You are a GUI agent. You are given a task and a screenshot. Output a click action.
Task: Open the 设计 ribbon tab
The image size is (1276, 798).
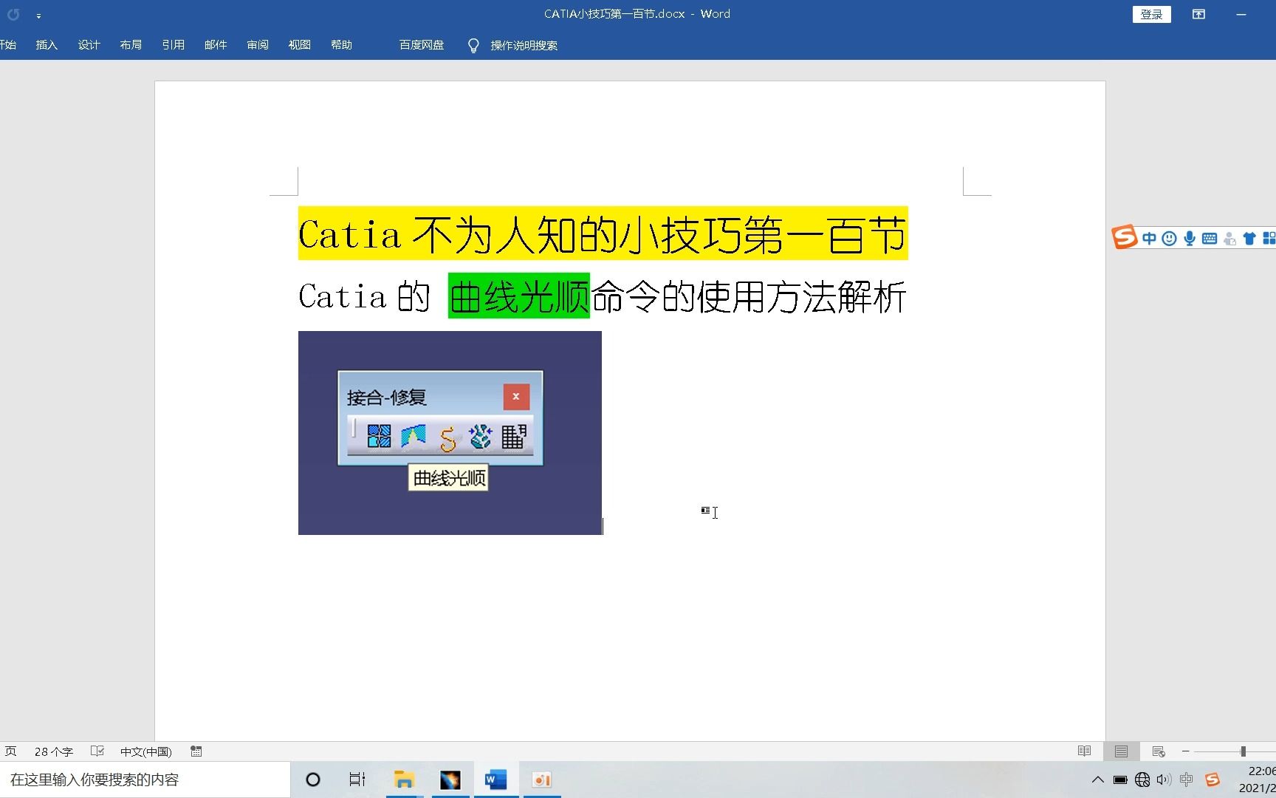click(89, 45)
